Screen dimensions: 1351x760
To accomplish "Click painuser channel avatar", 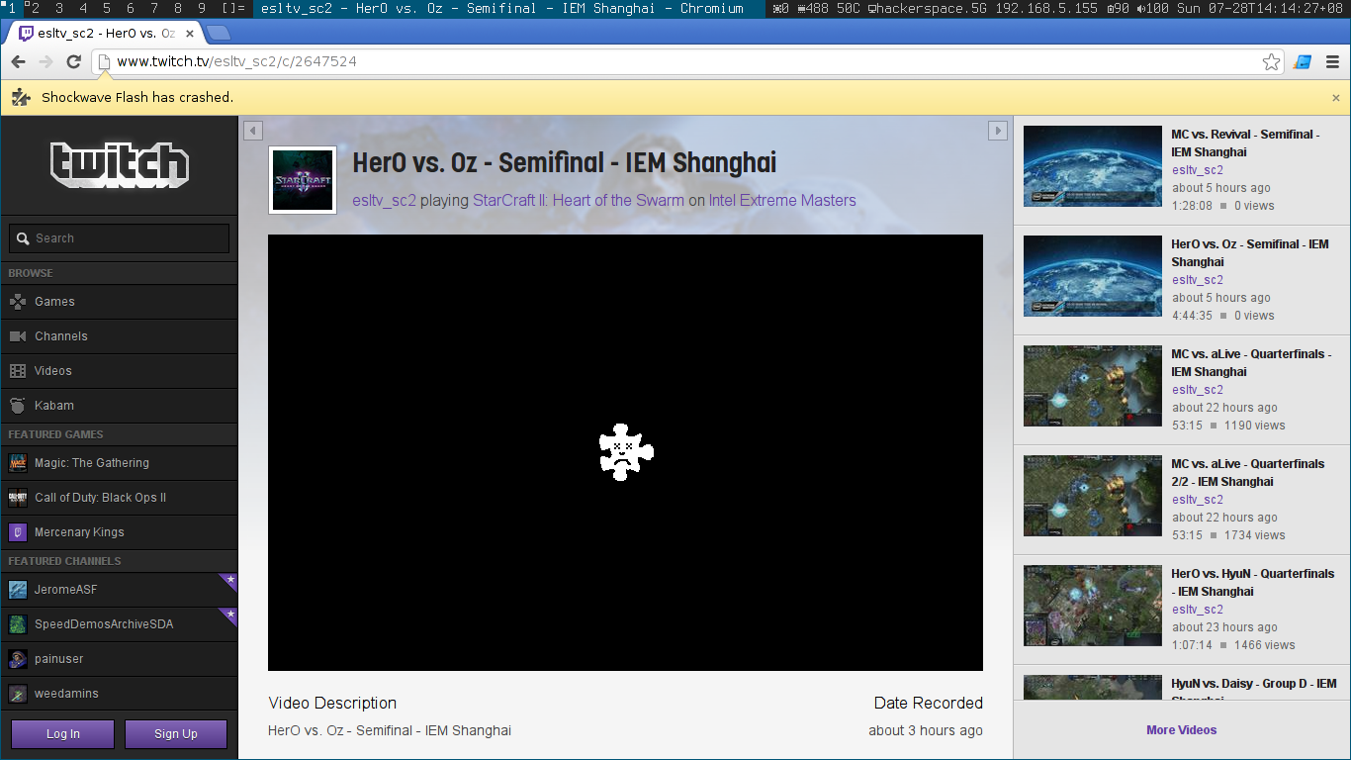I will click(x=18, y=659).
